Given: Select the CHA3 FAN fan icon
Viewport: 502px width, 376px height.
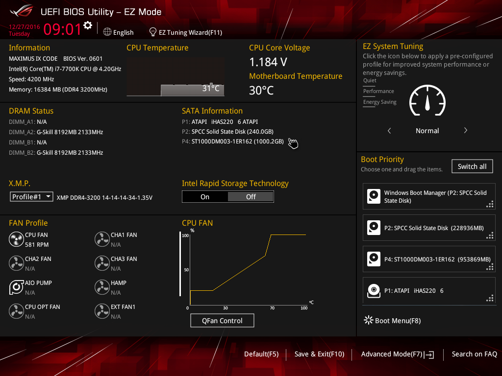Looking at the screenshot, I should click(102, 263).
